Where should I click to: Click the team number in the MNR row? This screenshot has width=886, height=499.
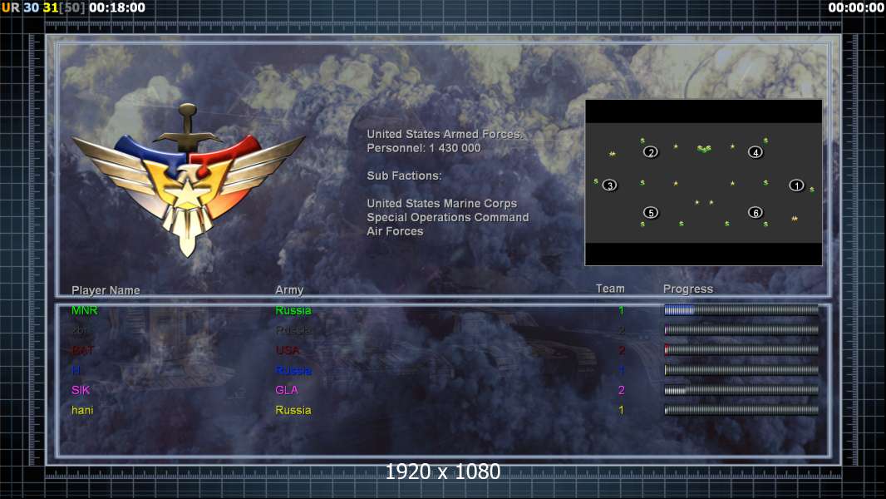coord(621,310)
